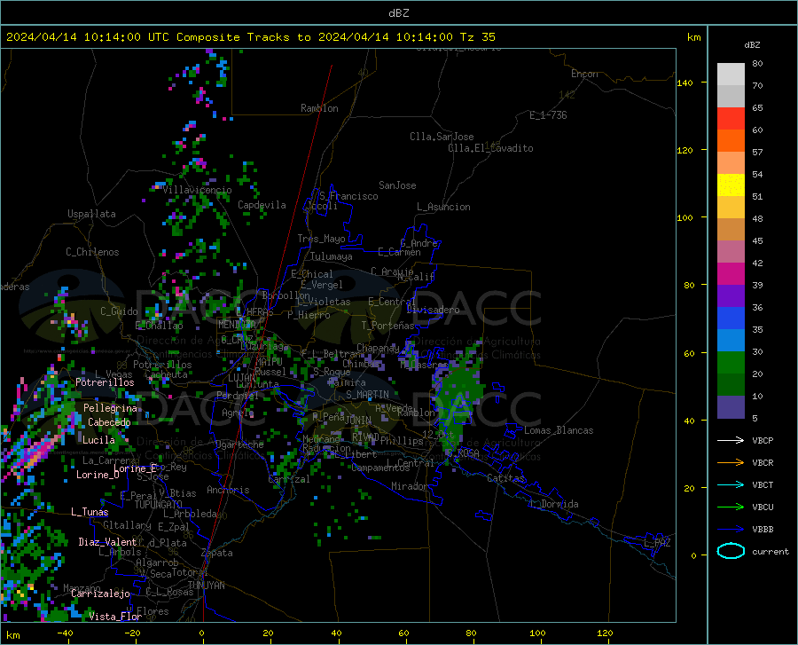Viewport: 798px width, 645px height.
Task: Click the Carrizal map label
Action: point(288,480)
